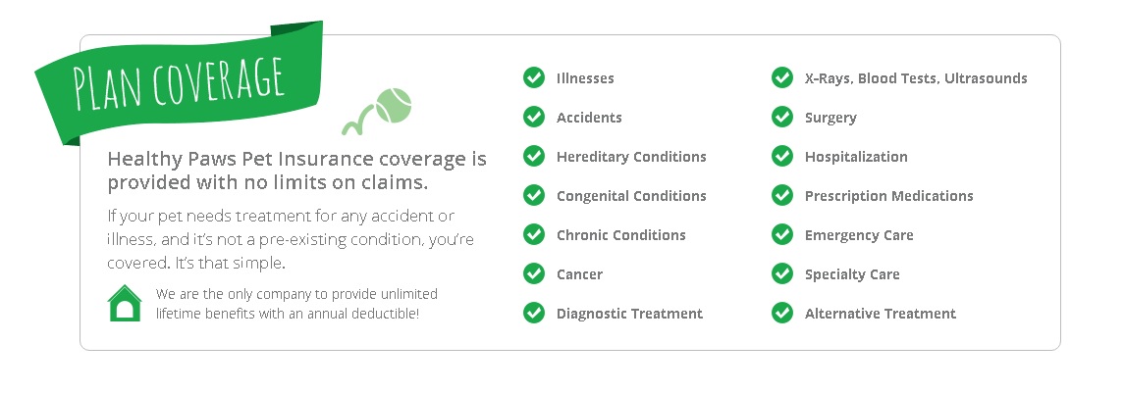Click the unlimited lifetime benefits statement
The image size is (1124, 393).
(x=296, y=304)
